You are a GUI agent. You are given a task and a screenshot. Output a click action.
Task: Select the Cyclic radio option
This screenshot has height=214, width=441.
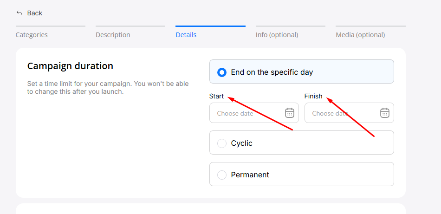click(x=222, y=143)
